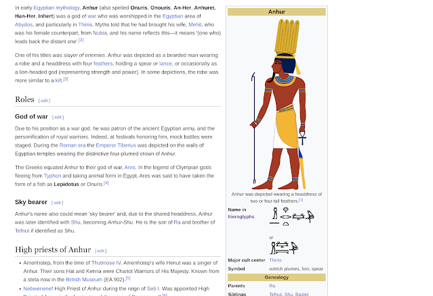Open Tefnut link under Siblings
The image size is (433, 296).
coord(276,294)
